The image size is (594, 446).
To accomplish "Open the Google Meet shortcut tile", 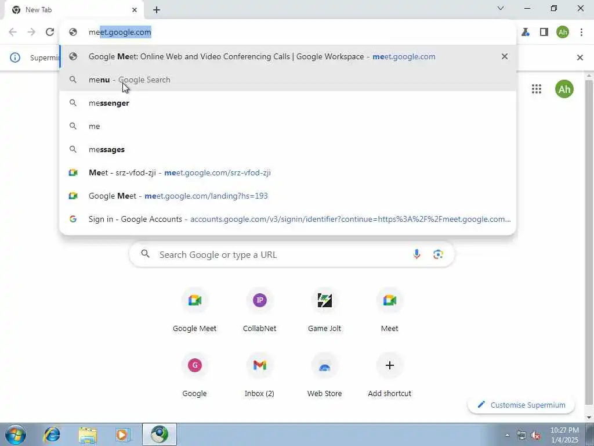I will [x=195, y=310].
